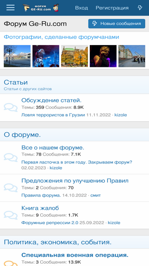Open kizole profile in Обсуждение статей row
149x266 pixels.
click(x=121, y=115)
